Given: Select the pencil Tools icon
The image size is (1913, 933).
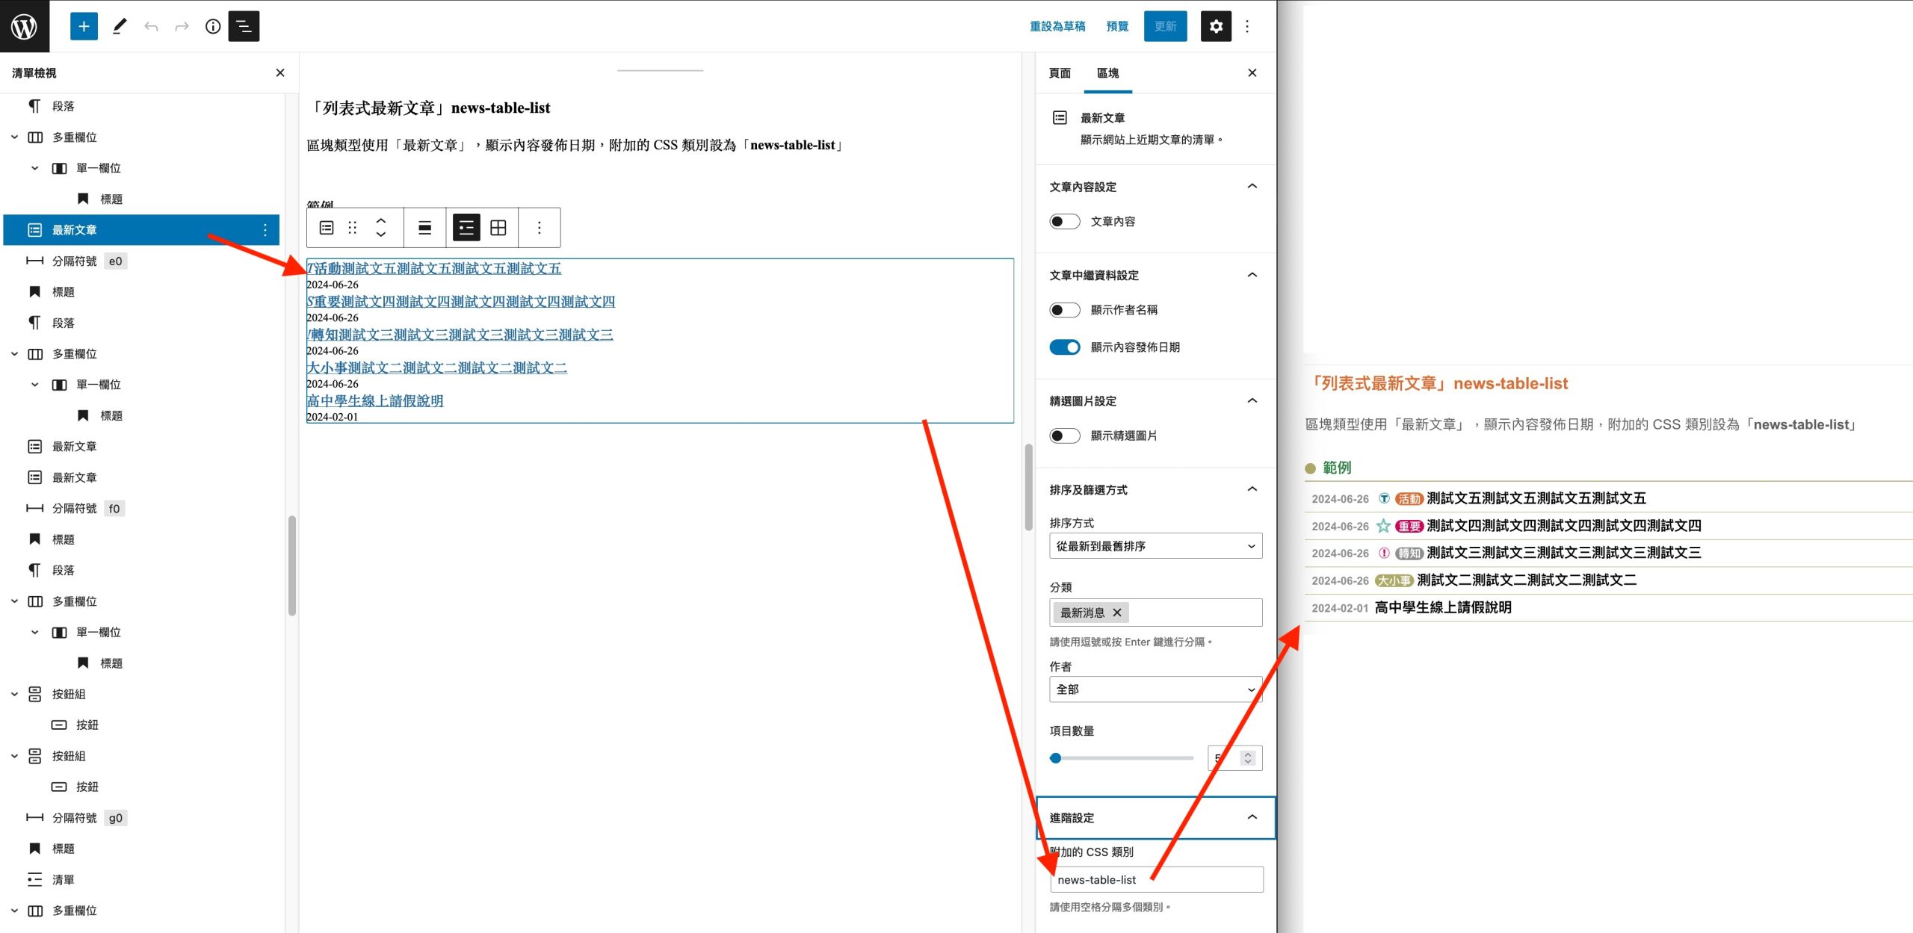Looking at the screenshot, I should pos(120,26).
